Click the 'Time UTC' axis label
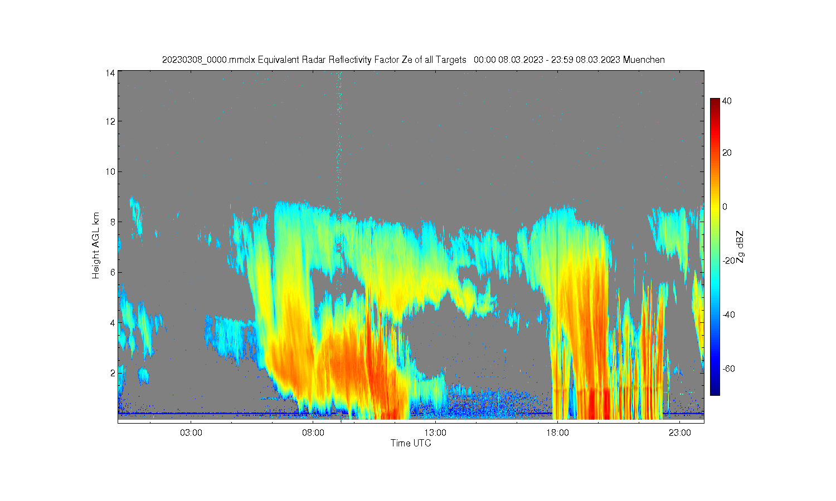The width and height of the screenshot is (836, 501). point(411,443)
